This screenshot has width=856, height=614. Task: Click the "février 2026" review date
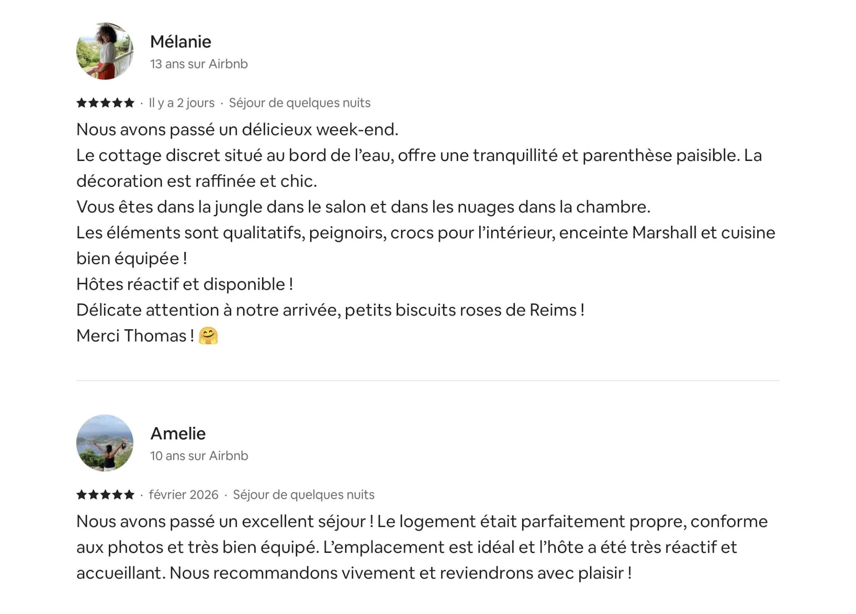[184, 495]
